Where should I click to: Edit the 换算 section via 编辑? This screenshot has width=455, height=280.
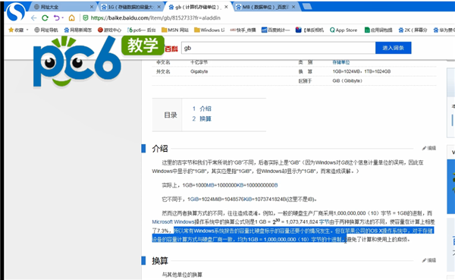click(x=429, y=260)
